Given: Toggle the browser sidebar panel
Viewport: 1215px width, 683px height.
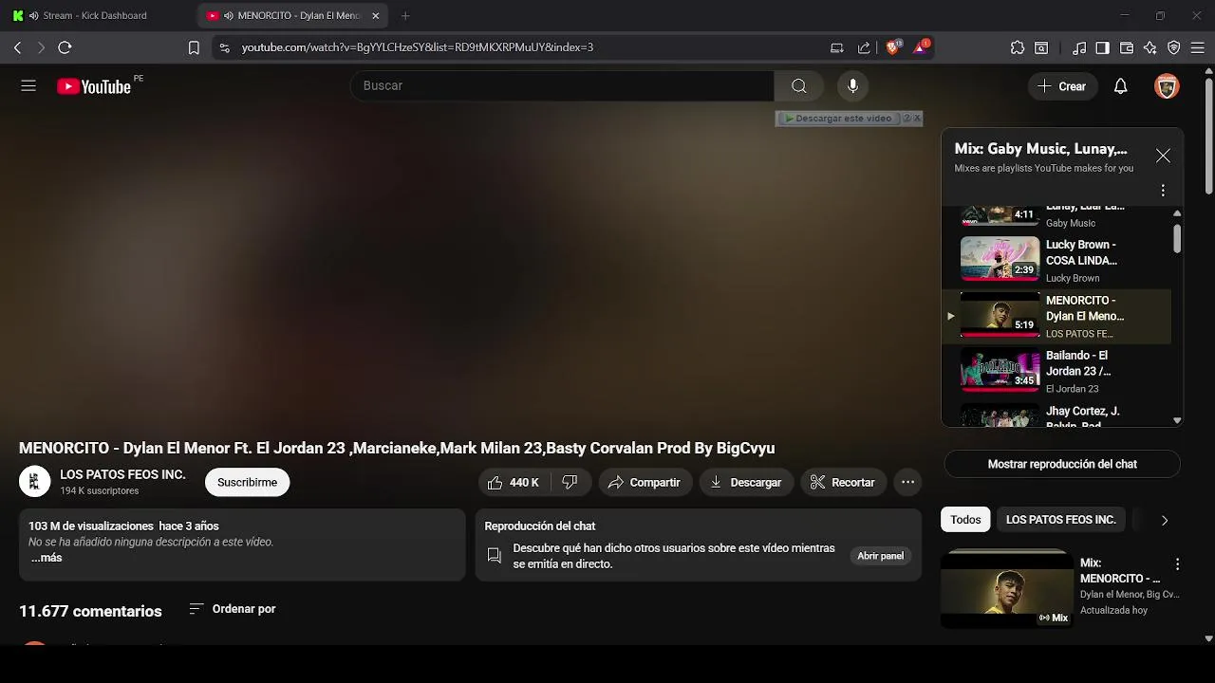Looking at the screenshot, I should (1102, 47).
